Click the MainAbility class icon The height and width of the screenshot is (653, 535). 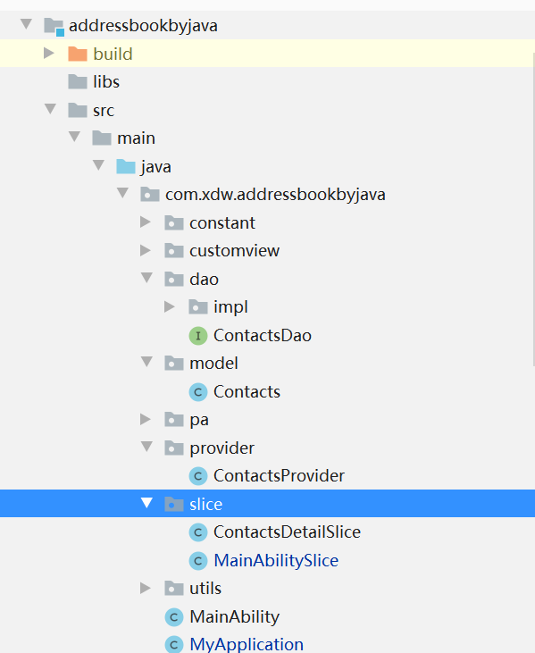(x=174, y=616)
